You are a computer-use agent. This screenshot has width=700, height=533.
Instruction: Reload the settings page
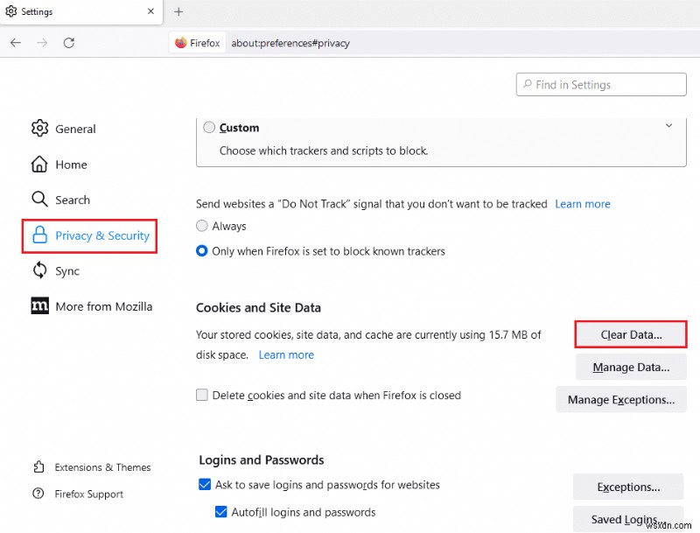(69, 42)
